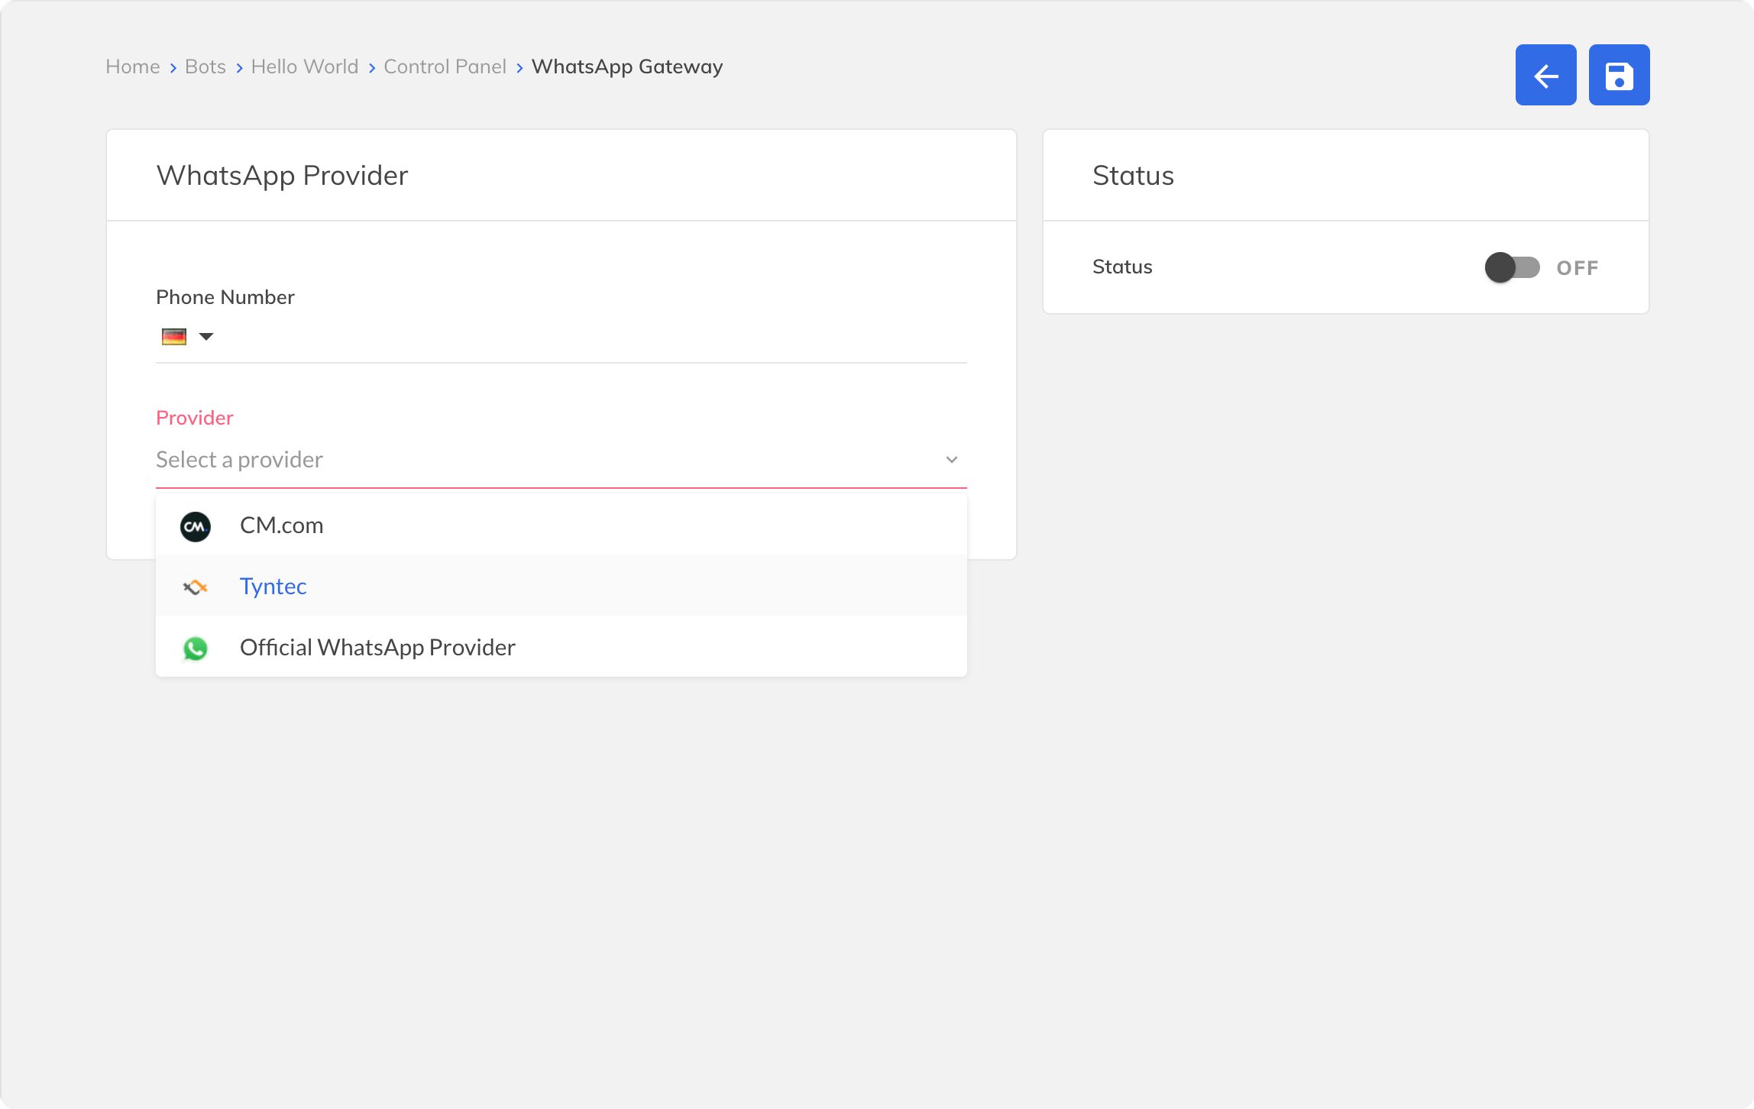Choose CM.com from the provider list
This screenshot has width=1754, height=1109.
(x=561, y=525)
